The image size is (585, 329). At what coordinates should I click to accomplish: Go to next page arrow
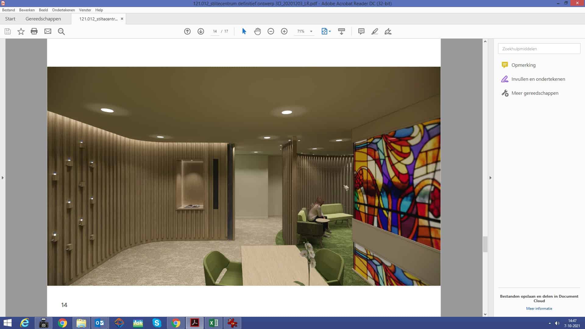coord(201,31)
